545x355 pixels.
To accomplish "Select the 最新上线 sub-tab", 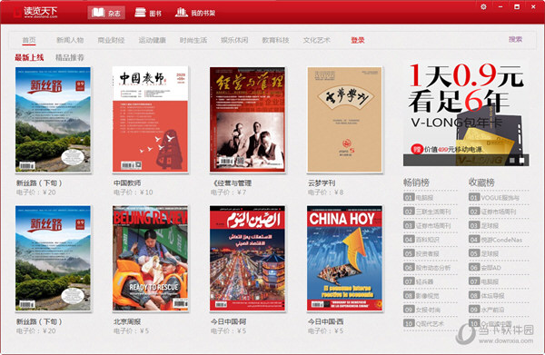I will [29, 57].
